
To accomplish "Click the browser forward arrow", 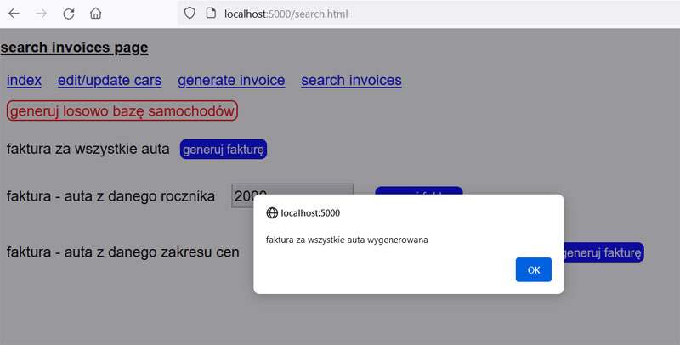I will tap(42, 14).
